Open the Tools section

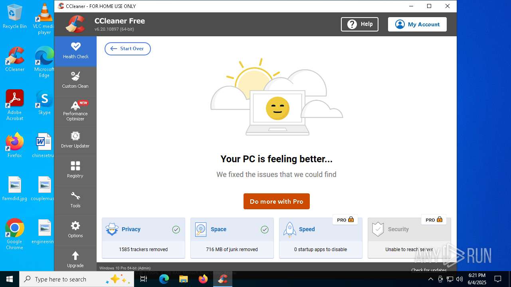pyautogui.click(x=75, y=200)
